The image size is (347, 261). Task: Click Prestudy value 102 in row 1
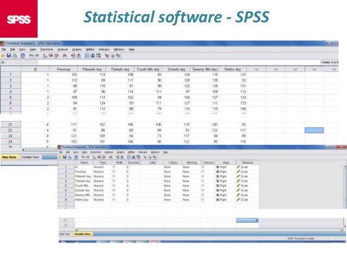(64, 75)
